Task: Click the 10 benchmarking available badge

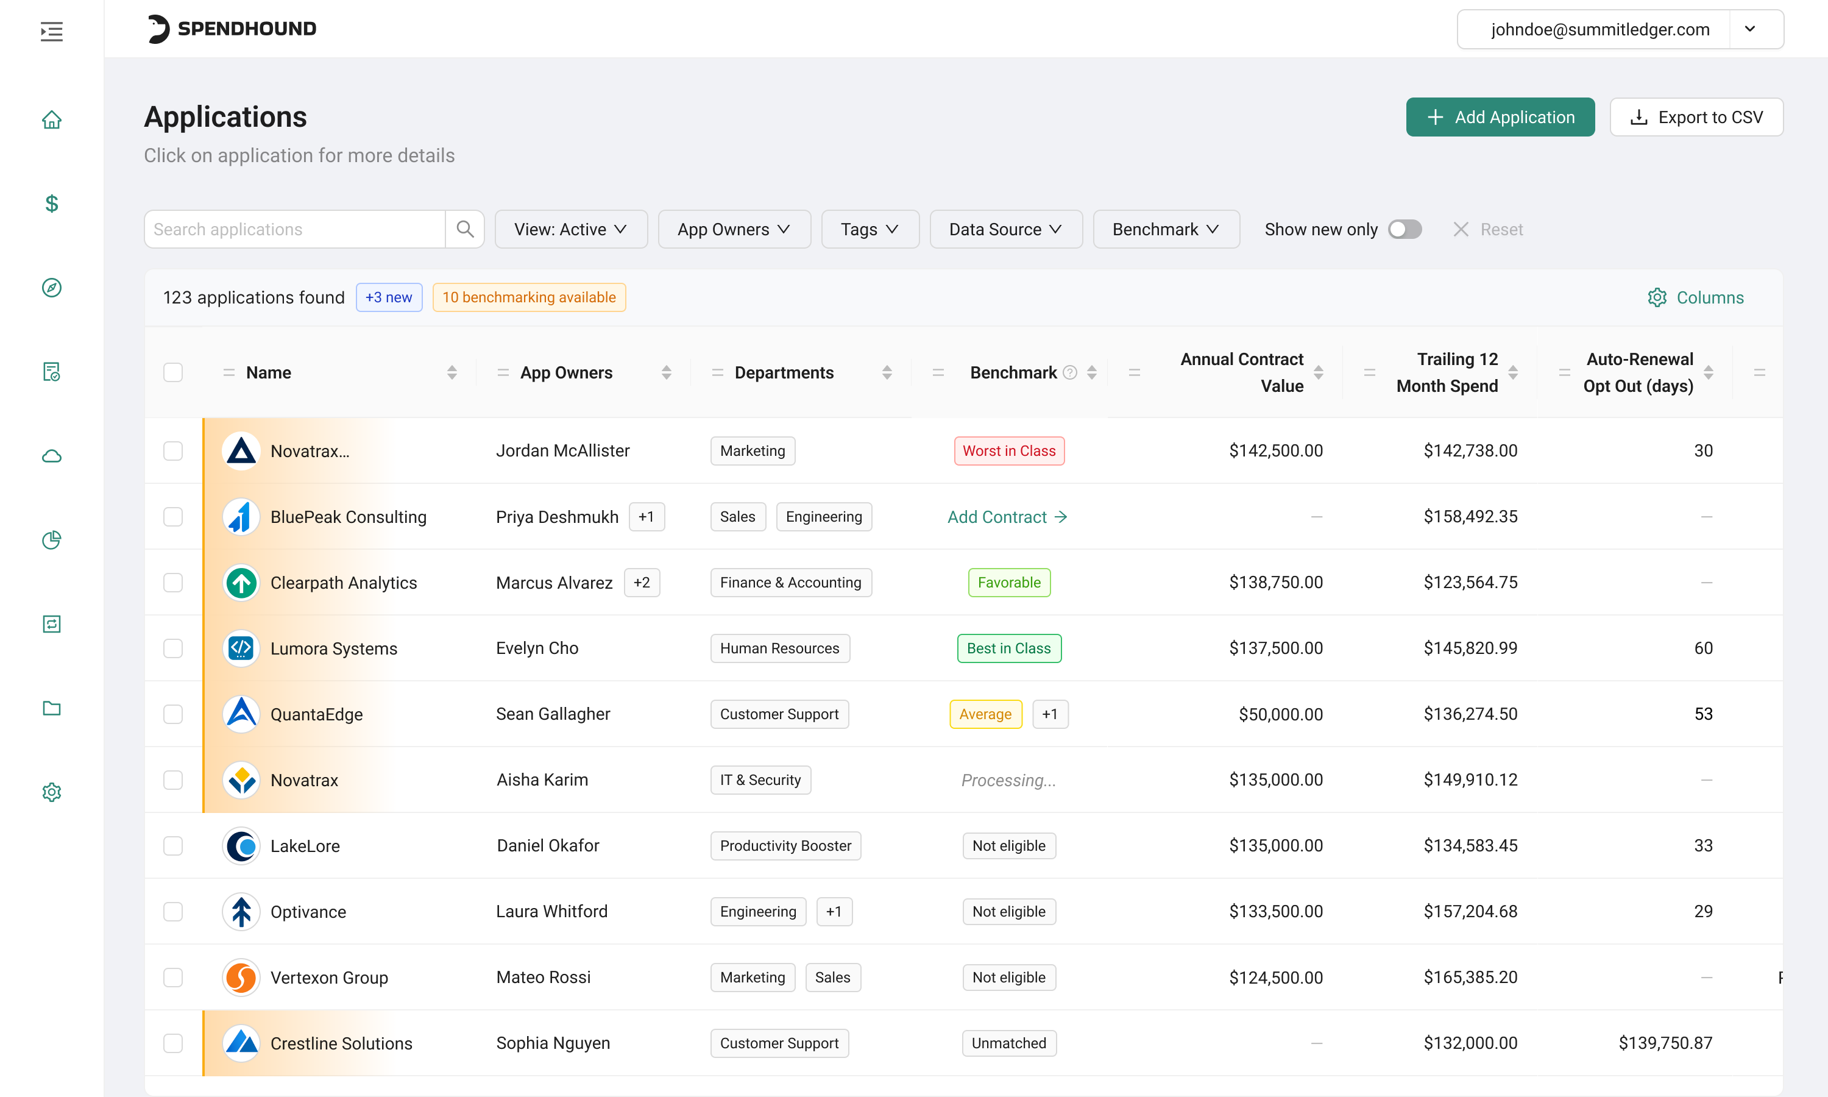Action: point(529,297)
